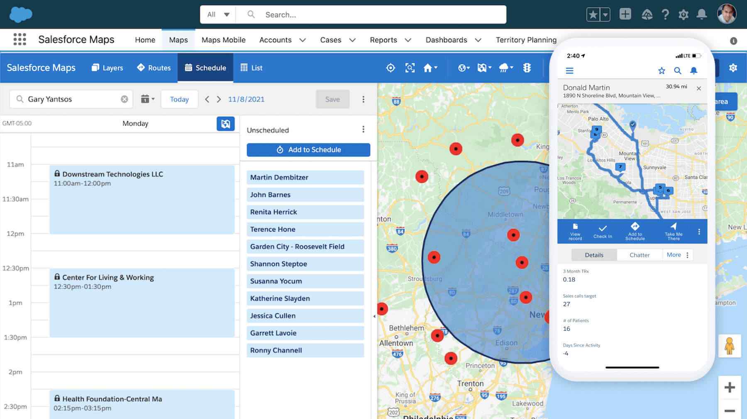Open Unscheduled list more options
This screenshot has width=747, height=419.
(363, 130)
